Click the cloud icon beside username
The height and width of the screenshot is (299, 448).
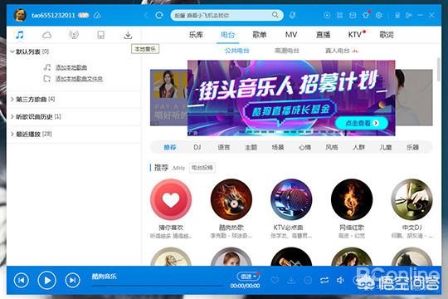(97, 15)
